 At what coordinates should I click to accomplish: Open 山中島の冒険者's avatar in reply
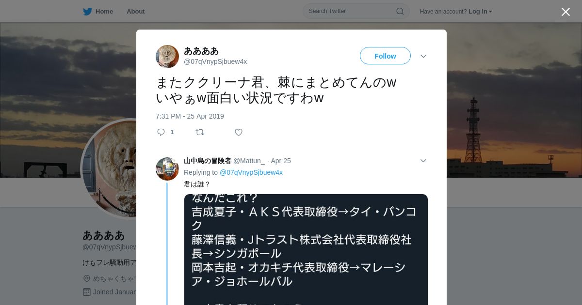167,169
